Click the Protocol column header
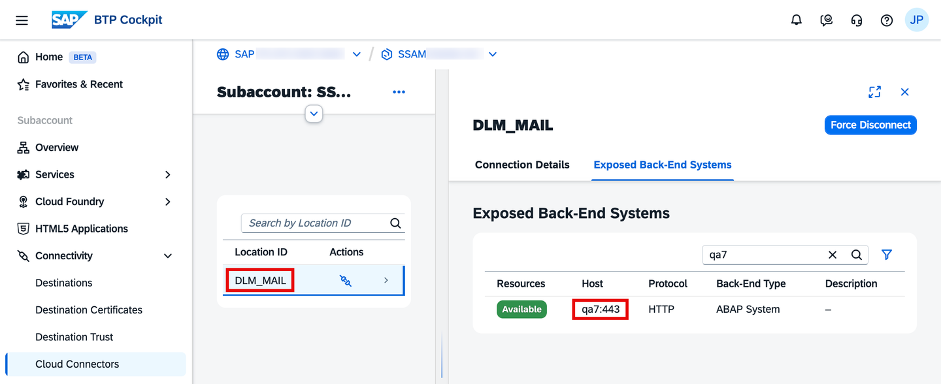Screen dimensions: 941x384 (668, 283)
